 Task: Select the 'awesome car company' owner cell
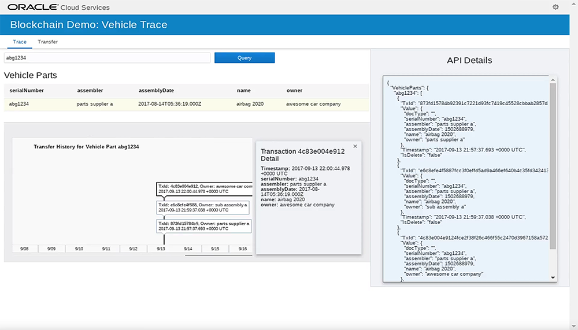[x=313, y=104]
